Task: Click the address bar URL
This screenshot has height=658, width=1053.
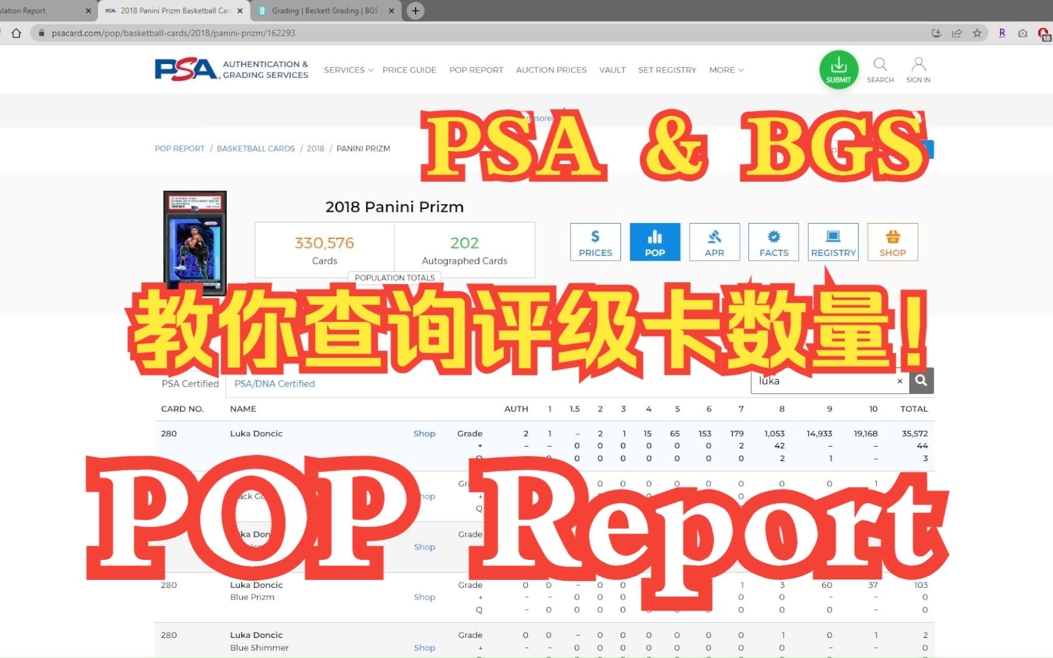Action: [x=173, y=33]
